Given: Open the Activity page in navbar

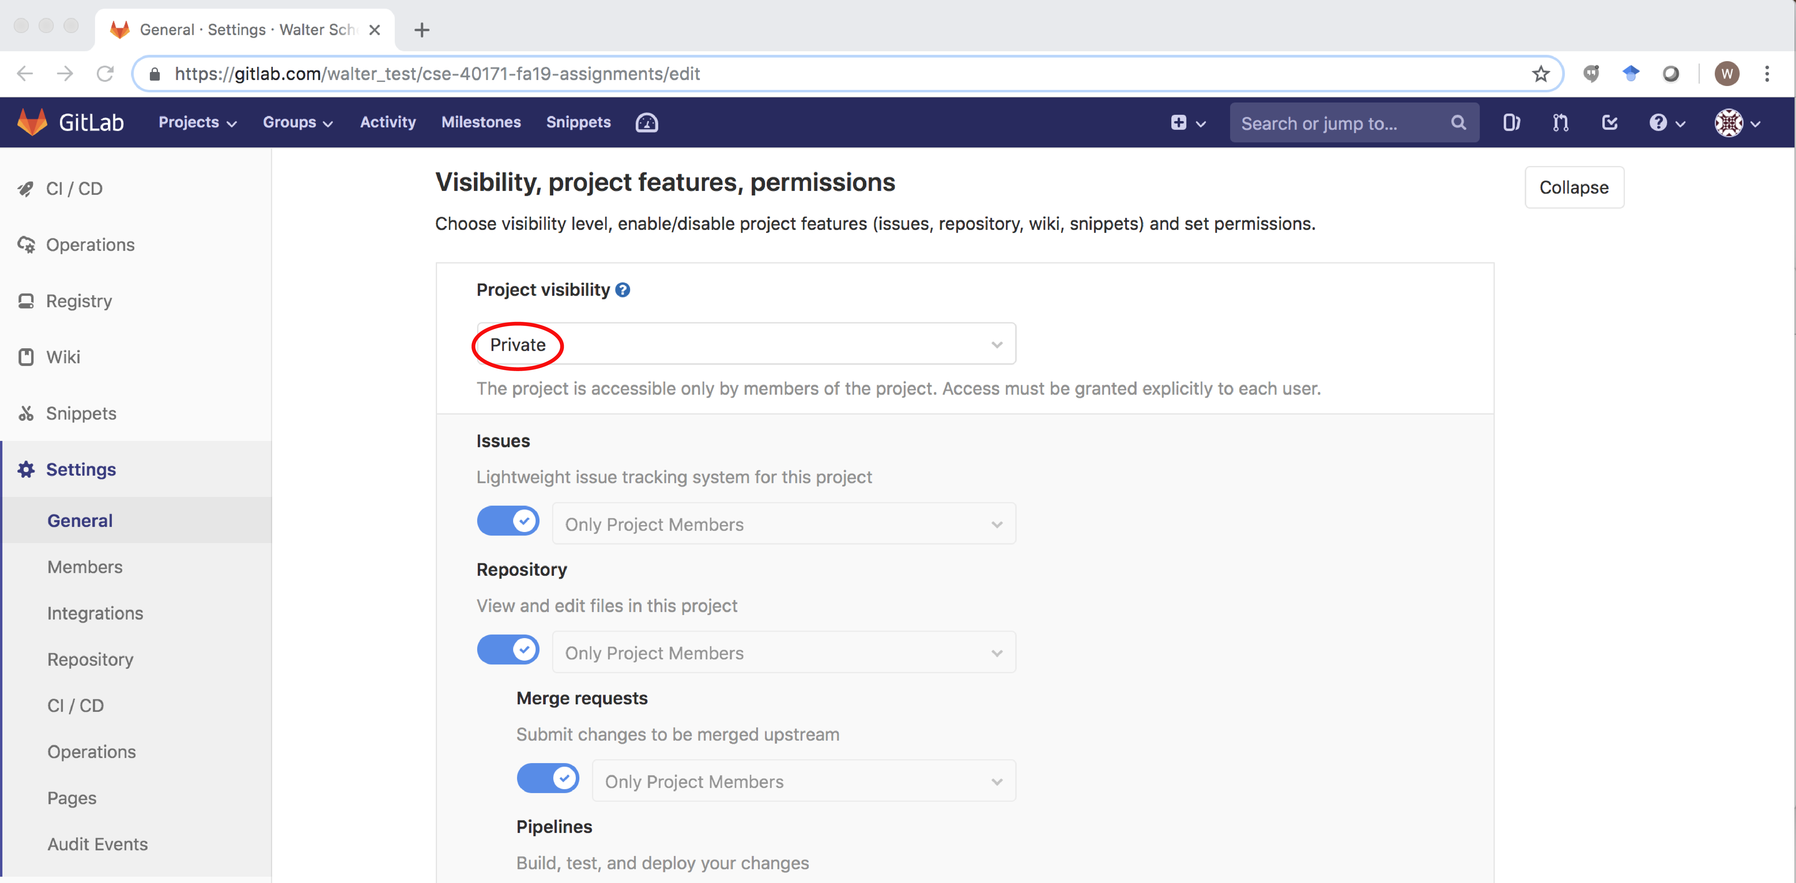Looking at the screenshot, I should (x=388, y=123).
